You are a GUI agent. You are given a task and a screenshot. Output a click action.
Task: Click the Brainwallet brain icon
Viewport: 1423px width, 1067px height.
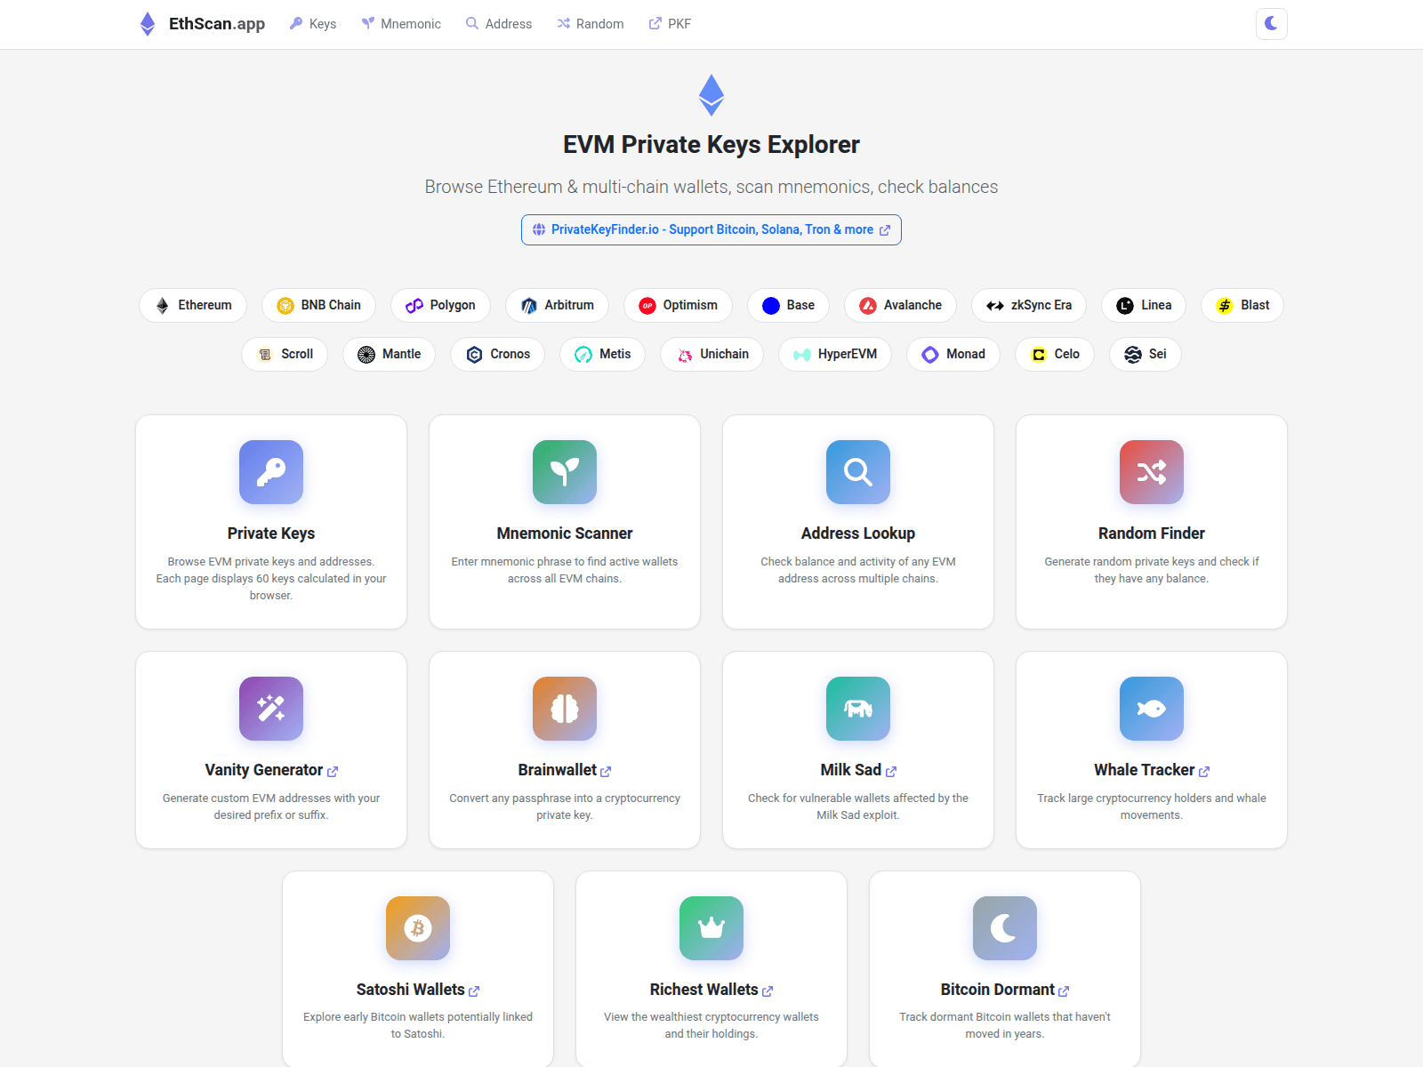pos(564,709)
